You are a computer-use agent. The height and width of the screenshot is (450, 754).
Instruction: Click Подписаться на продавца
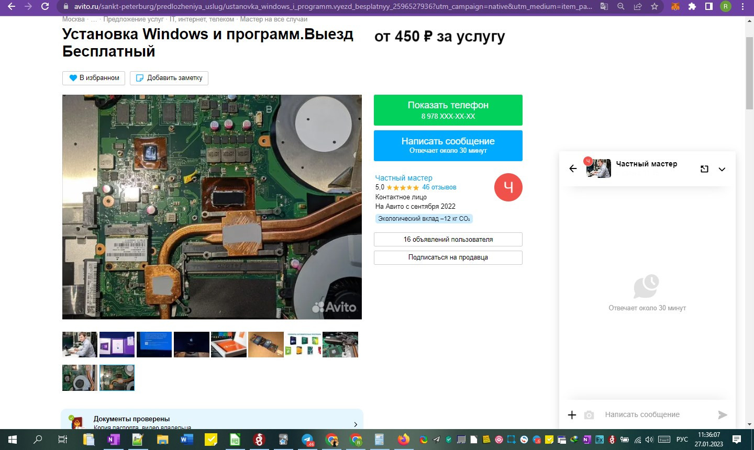pos(448,257)
